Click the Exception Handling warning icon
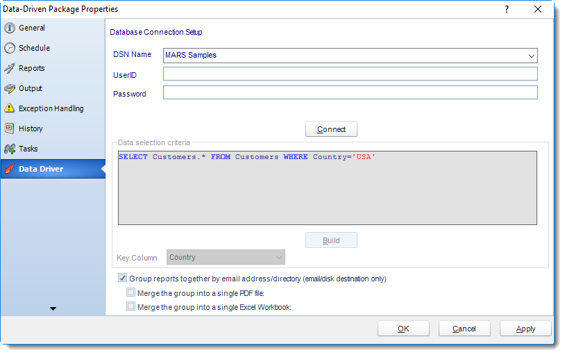 pos(10,108)
